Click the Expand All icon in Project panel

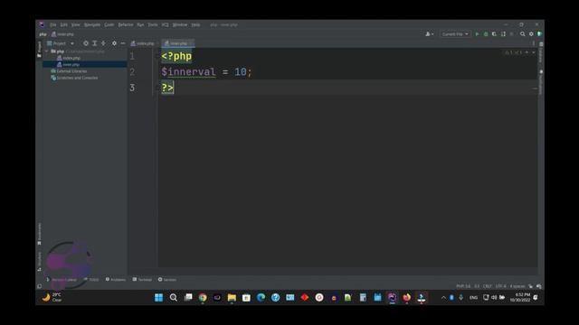coord(95,43)
